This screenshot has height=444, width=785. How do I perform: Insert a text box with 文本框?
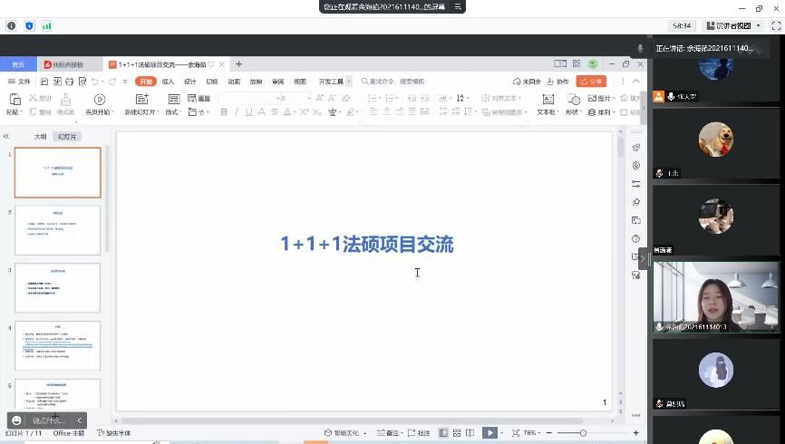click(547, 99)
